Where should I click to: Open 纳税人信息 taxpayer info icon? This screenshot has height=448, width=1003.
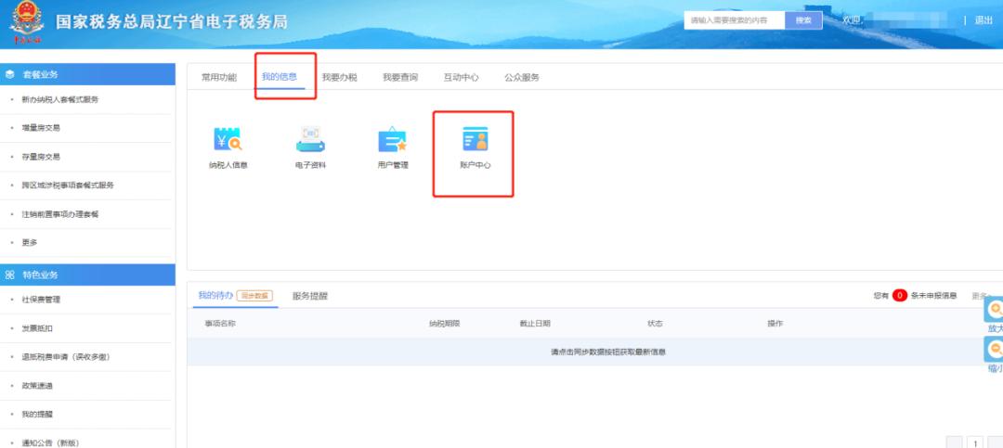(228, 139)
